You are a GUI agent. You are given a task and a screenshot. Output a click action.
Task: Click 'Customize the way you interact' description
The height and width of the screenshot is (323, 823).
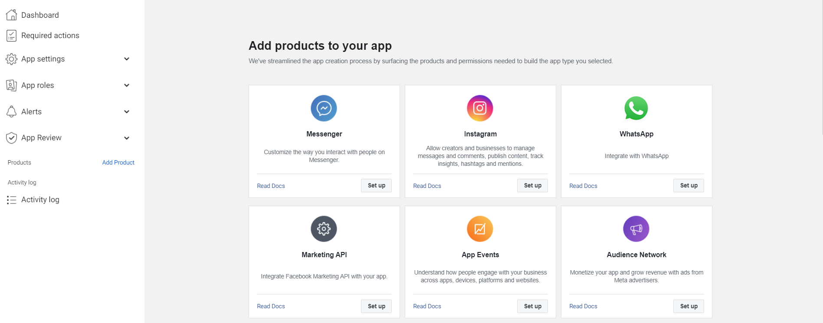tap(324, 156)
